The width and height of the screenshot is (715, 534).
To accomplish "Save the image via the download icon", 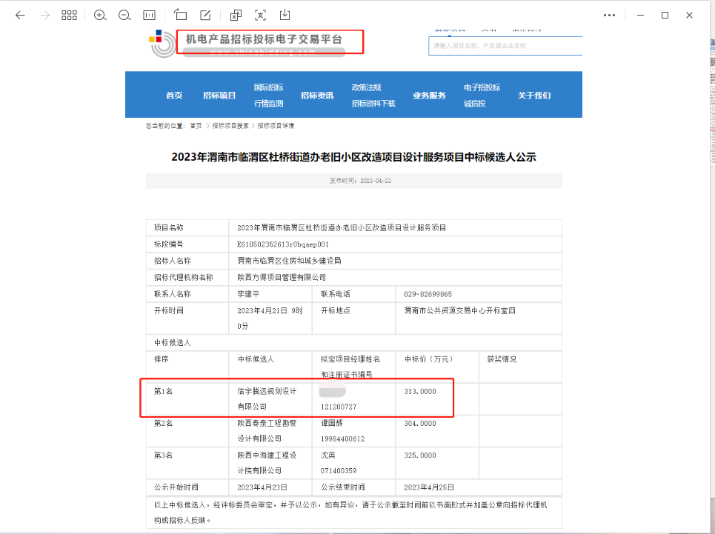I will (x=285, y=15).
